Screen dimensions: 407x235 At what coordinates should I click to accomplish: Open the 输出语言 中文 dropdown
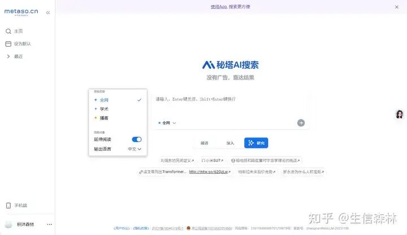click(135, 149)
